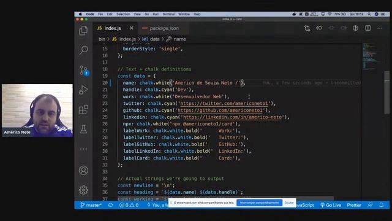The width and height of the screenshot is (392, 221).
Task: Open the Extensions view
Action: (x=83, y=109)
